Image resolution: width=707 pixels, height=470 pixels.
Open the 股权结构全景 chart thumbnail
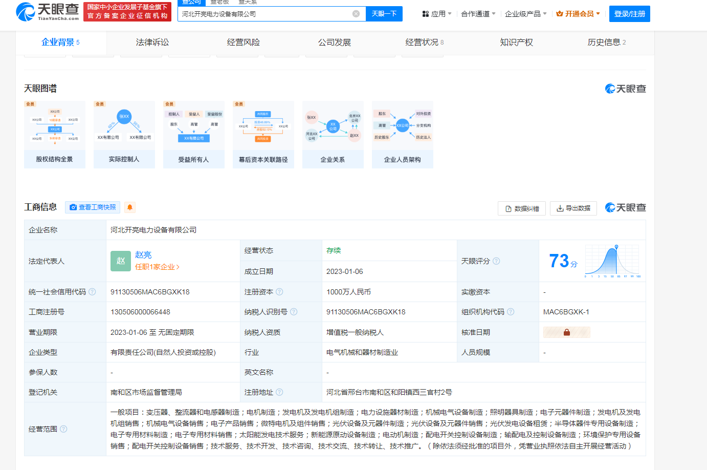54,135
